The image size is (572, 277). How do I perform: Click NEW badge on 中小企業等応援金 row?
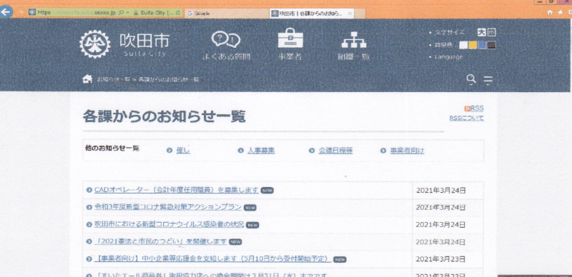click(x=340, y=259)
